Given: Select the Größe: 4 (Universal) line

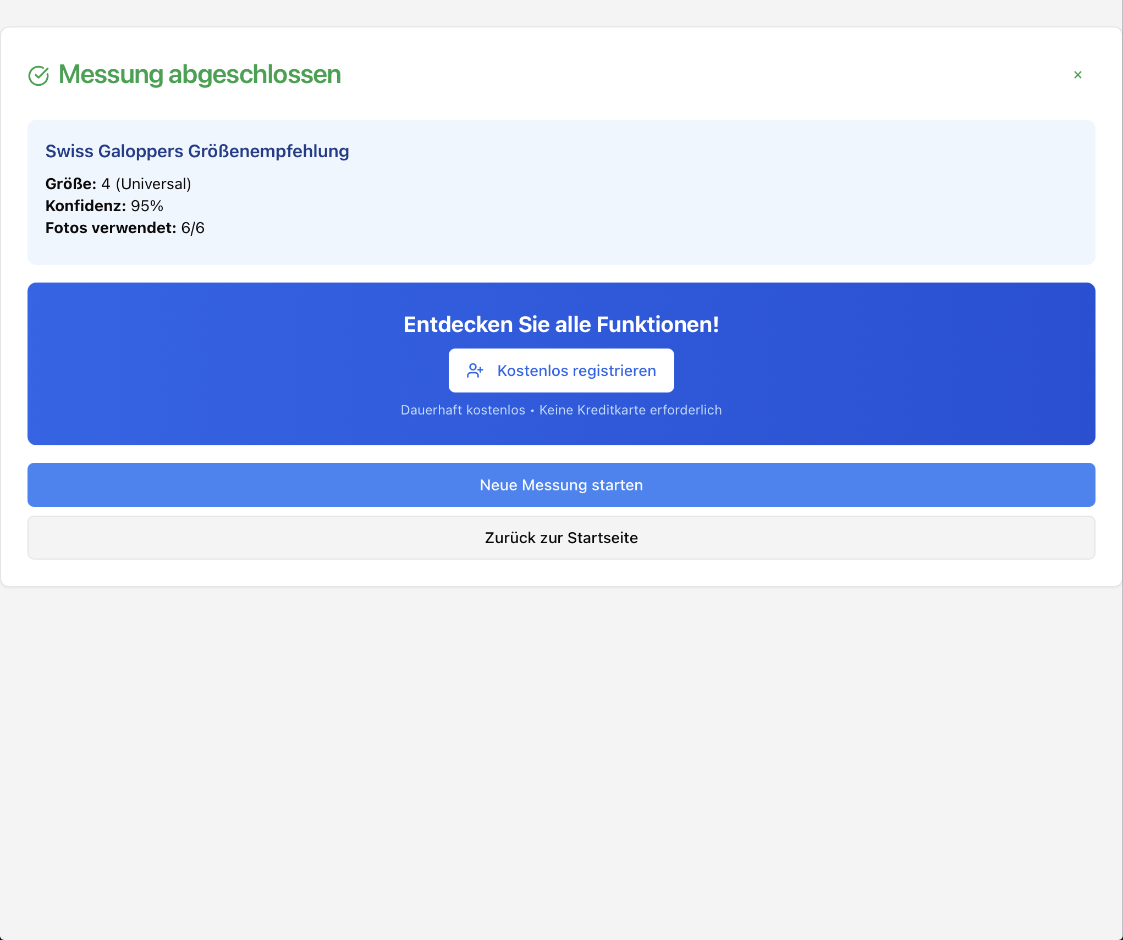Looking at the screenshot, I should [118, 184].
